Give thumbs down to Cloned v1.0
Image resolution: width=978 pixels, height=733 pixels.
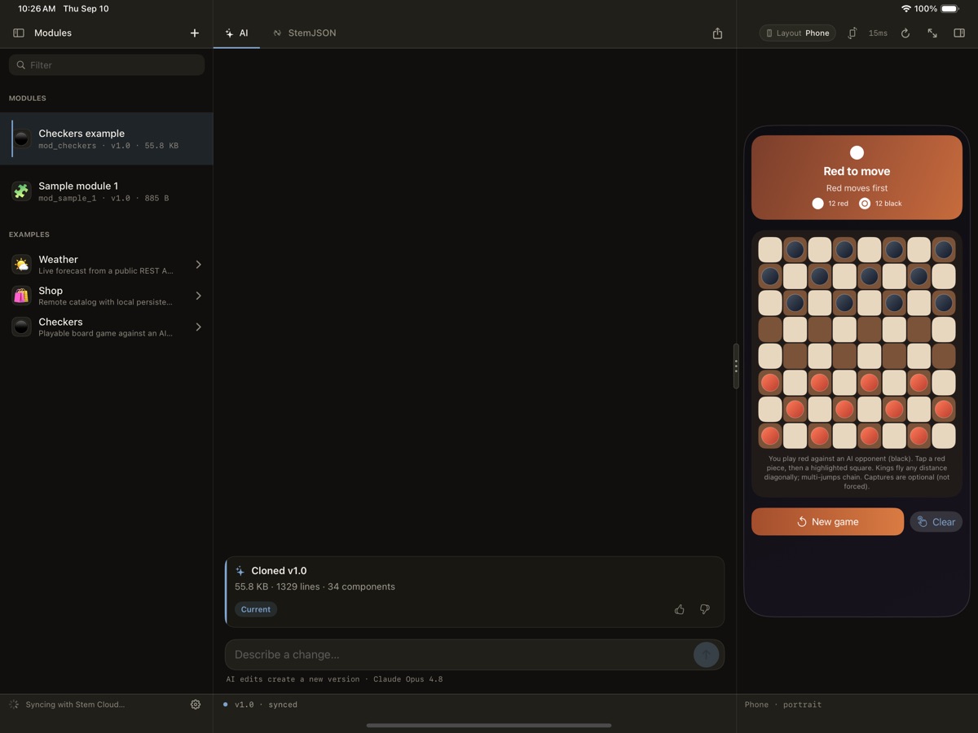pyautogui.click(x=705, y=609)
